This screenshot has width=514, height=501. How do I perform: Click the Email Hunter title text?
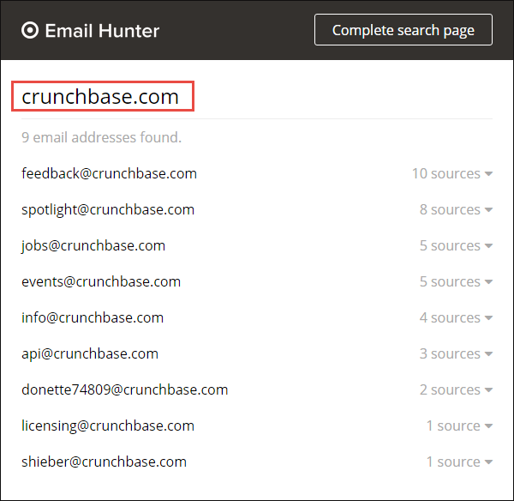tap(102, 31)
